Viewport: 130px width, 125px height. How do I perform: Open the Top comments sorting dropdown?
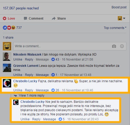115,28
